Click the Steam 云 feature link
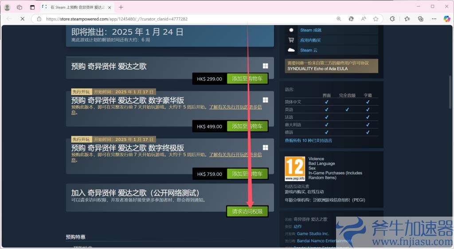The image size is (454, 249). [309, 50]
